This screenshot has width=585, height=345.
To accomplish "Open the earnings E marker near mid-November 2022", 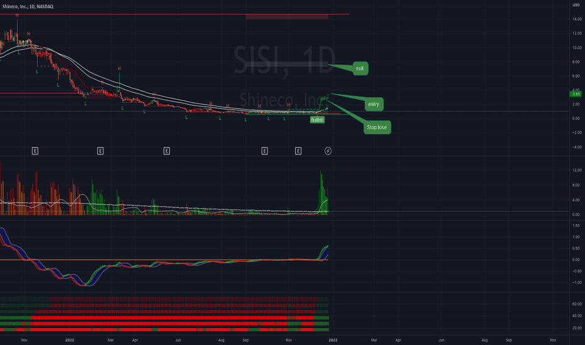I will (x=298, y=151).
